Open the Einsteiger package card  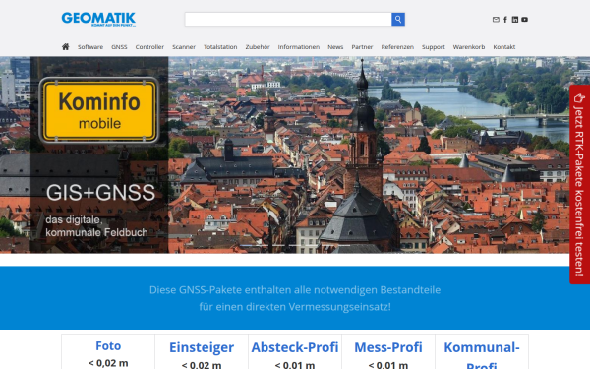pyautogui.click(x=202, y=351)
